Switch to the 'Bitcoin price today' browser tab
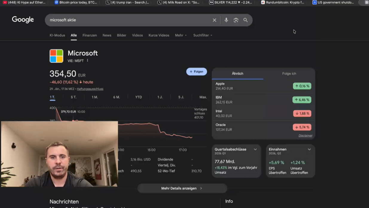The image size is (369, 208). click(x=76, y=2)
